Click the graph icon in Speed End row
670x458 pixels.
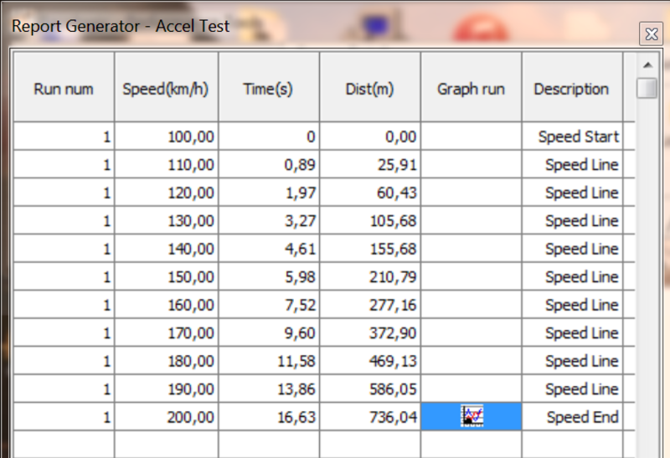coord(472,416)
